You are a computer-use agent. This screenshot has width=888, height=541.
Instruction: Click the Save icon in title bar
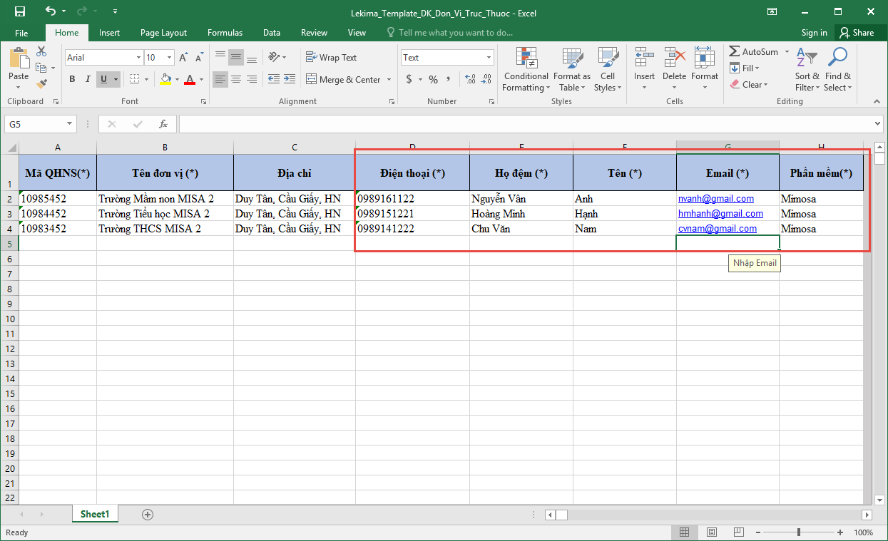coord(19,11)
